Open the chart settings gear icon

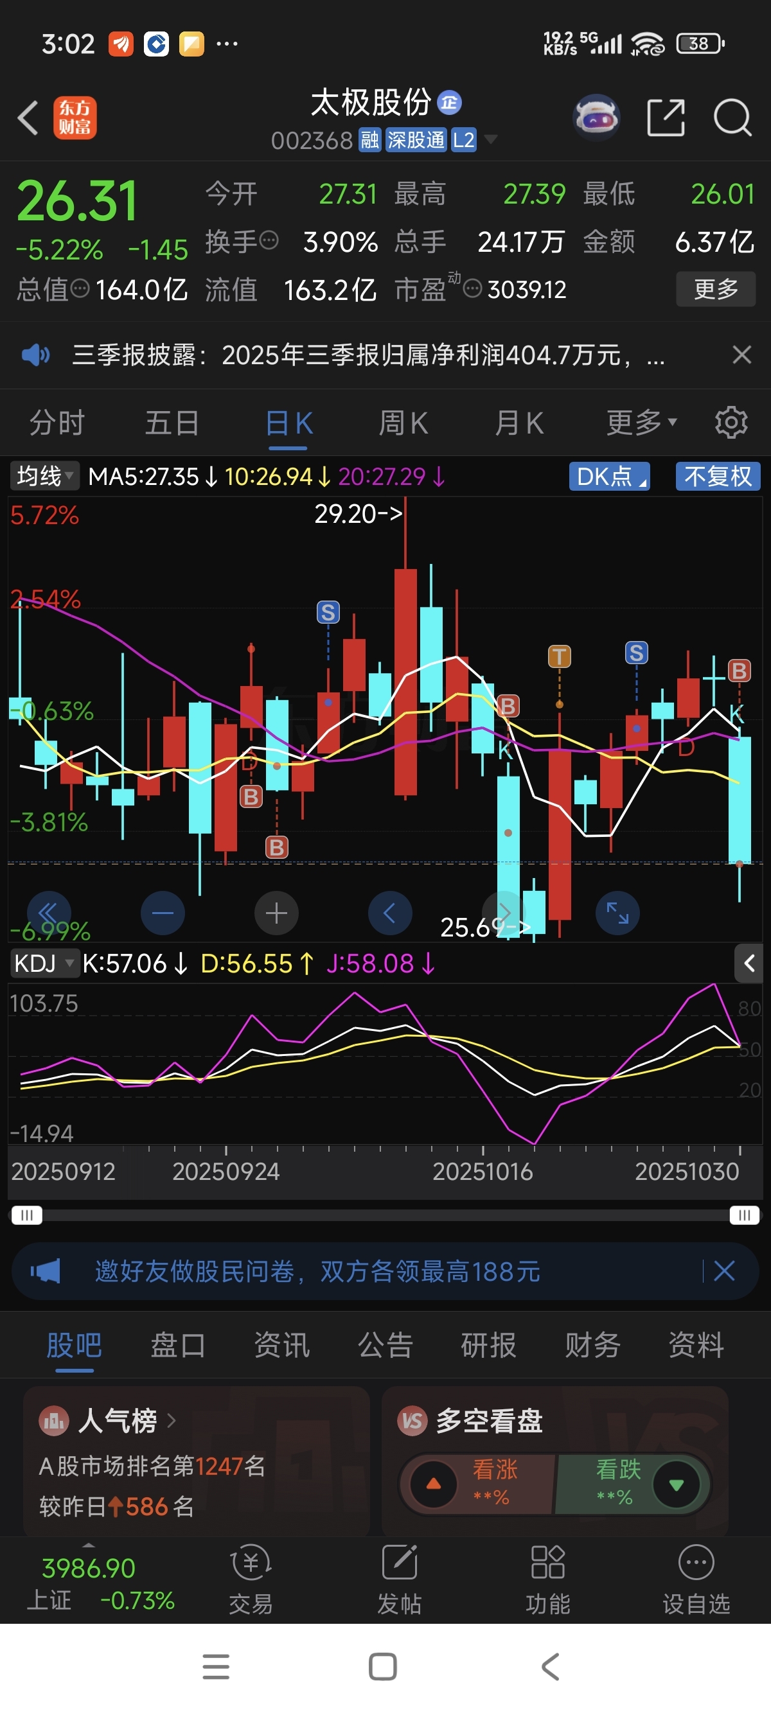pyautogui.click(x=731, y=422)
